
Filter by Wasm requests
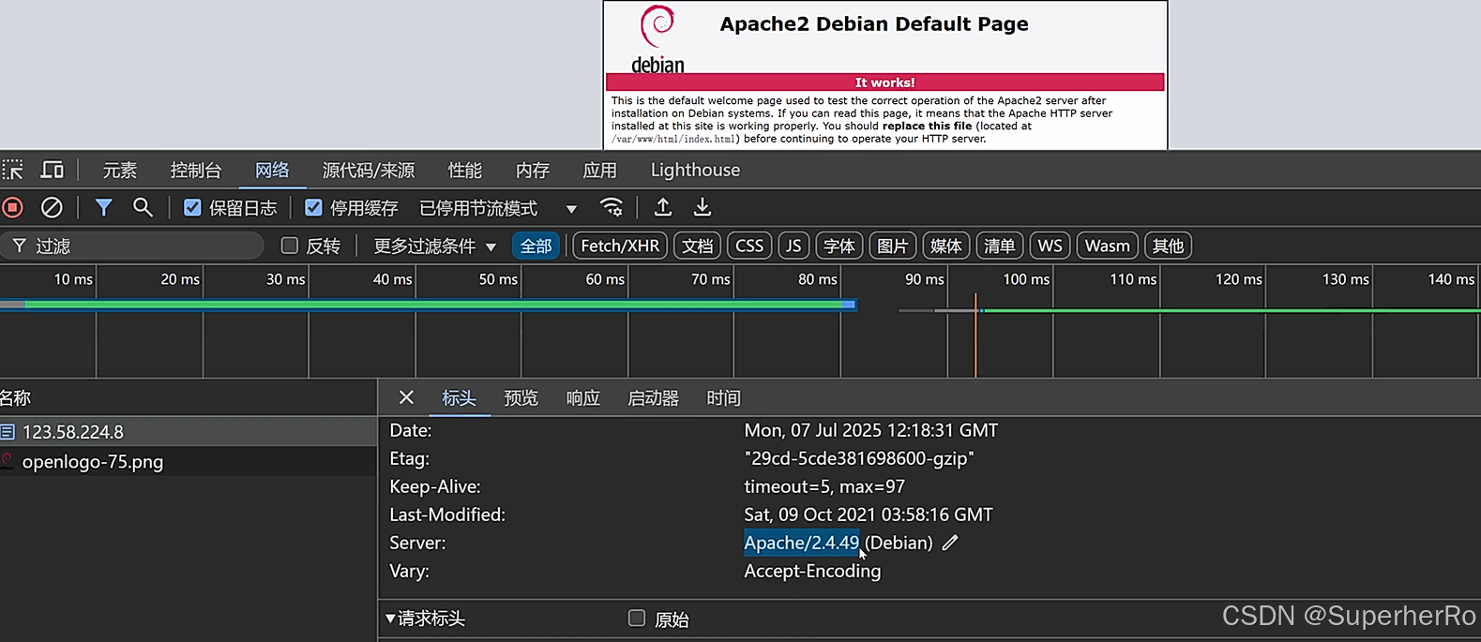pyautogui.click(x=1108, y=246)
